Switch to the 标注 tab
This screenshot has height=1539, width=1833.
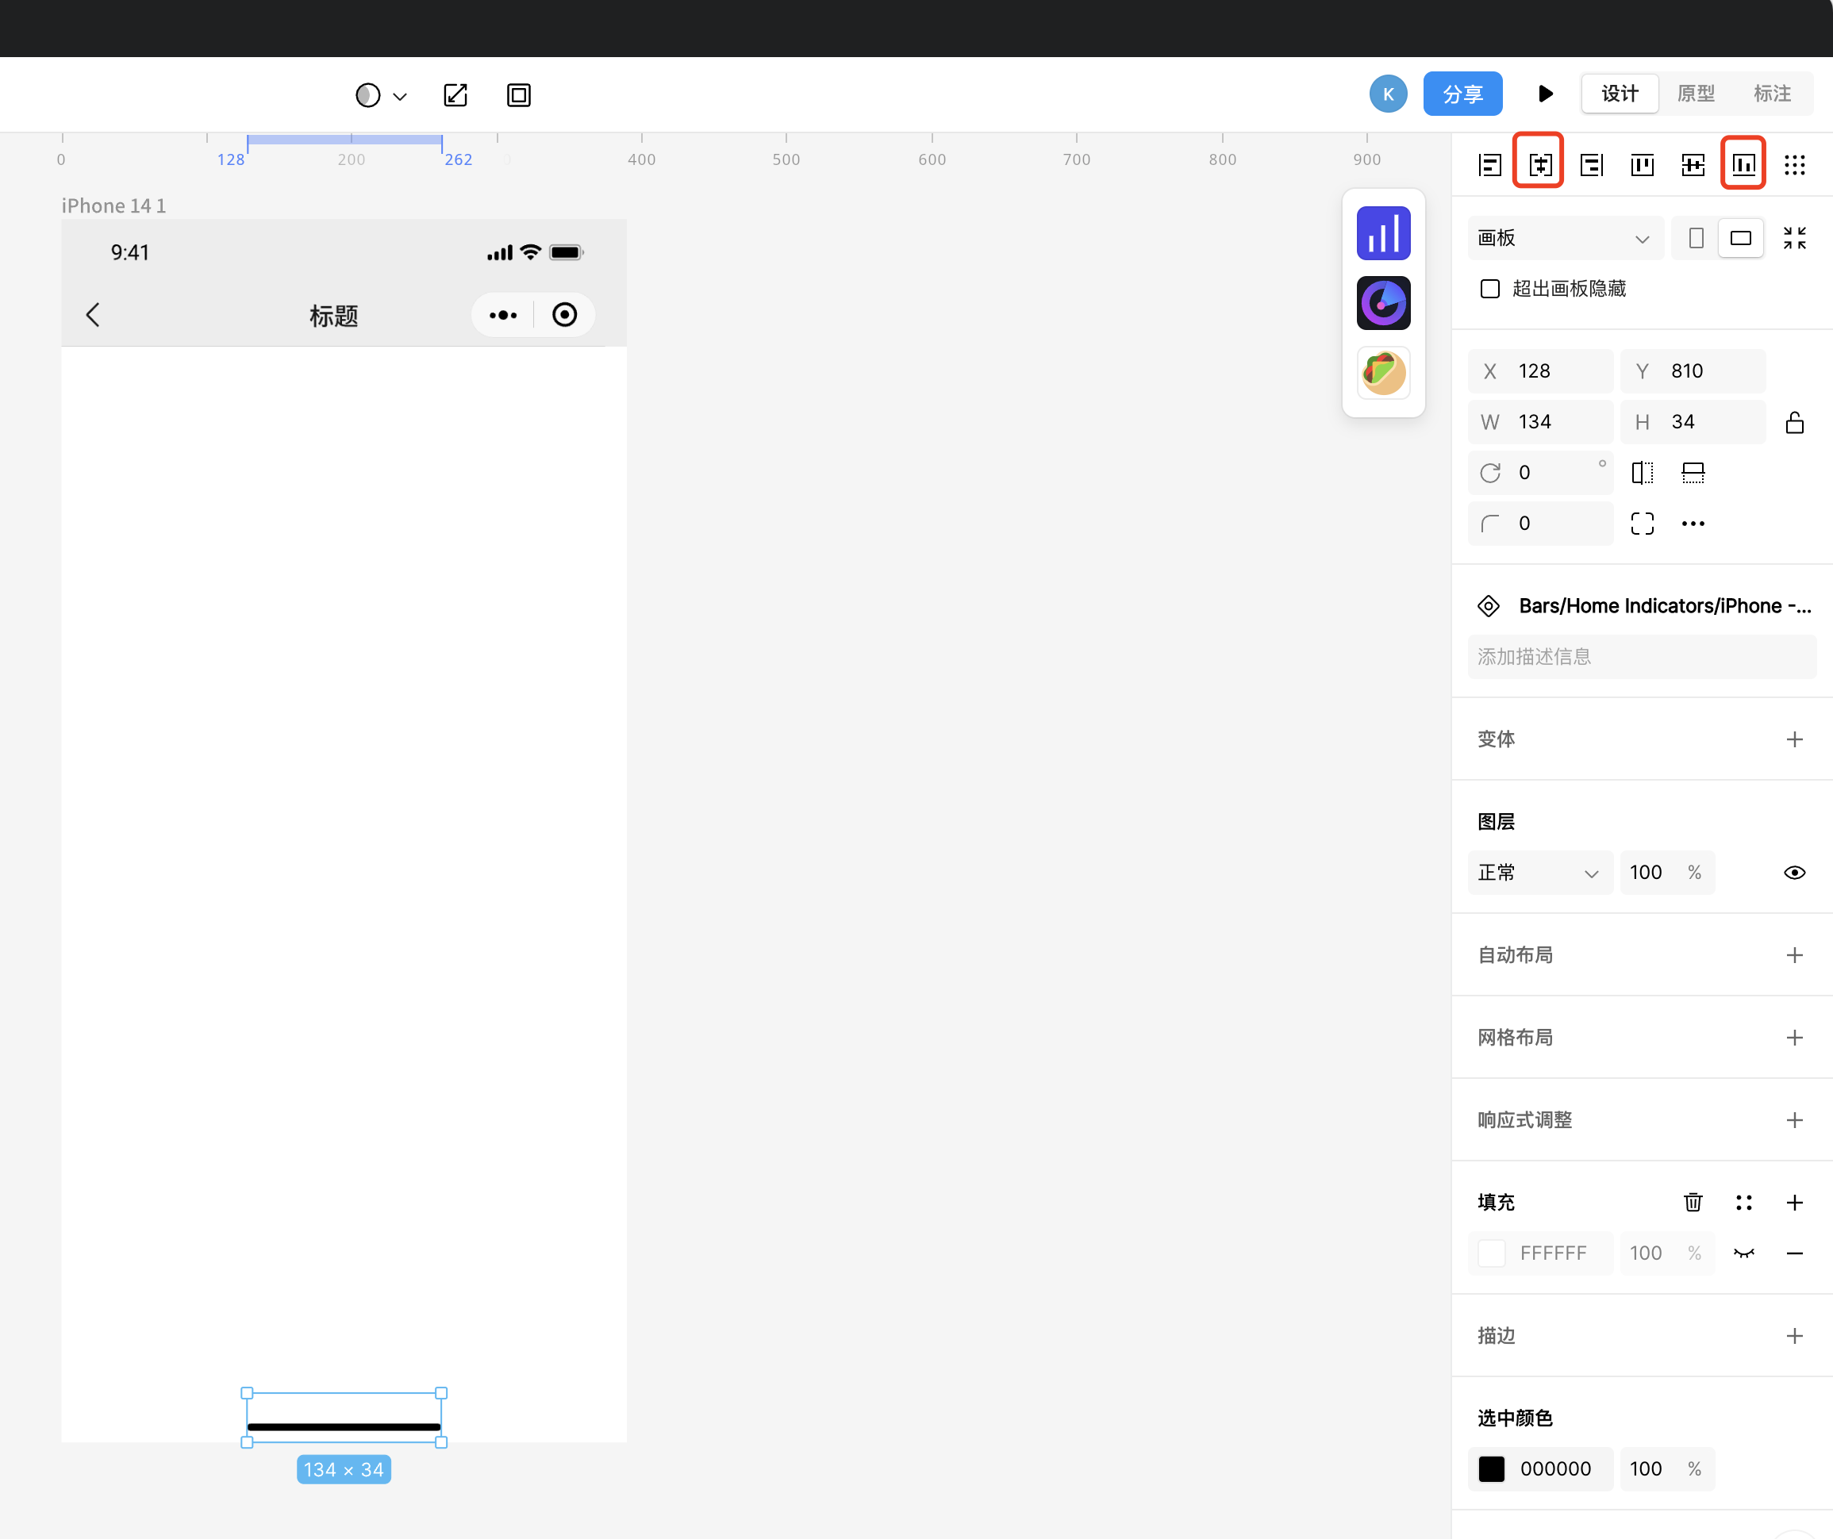click(x=1771, y=94)
